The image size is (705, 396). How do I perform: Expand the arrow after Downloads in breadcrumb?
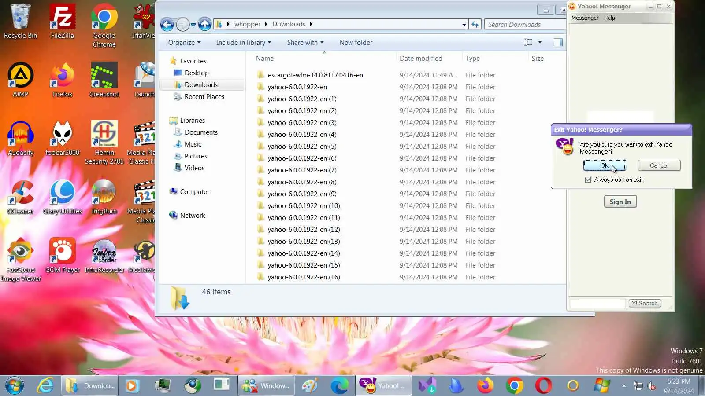(x=311, y=24)
